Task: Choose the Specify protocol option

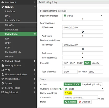Action: click(95, 63)
